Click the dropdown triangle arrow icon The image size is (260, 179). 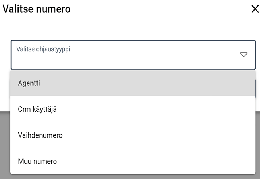pyautogui.click(x=244, y=55)
